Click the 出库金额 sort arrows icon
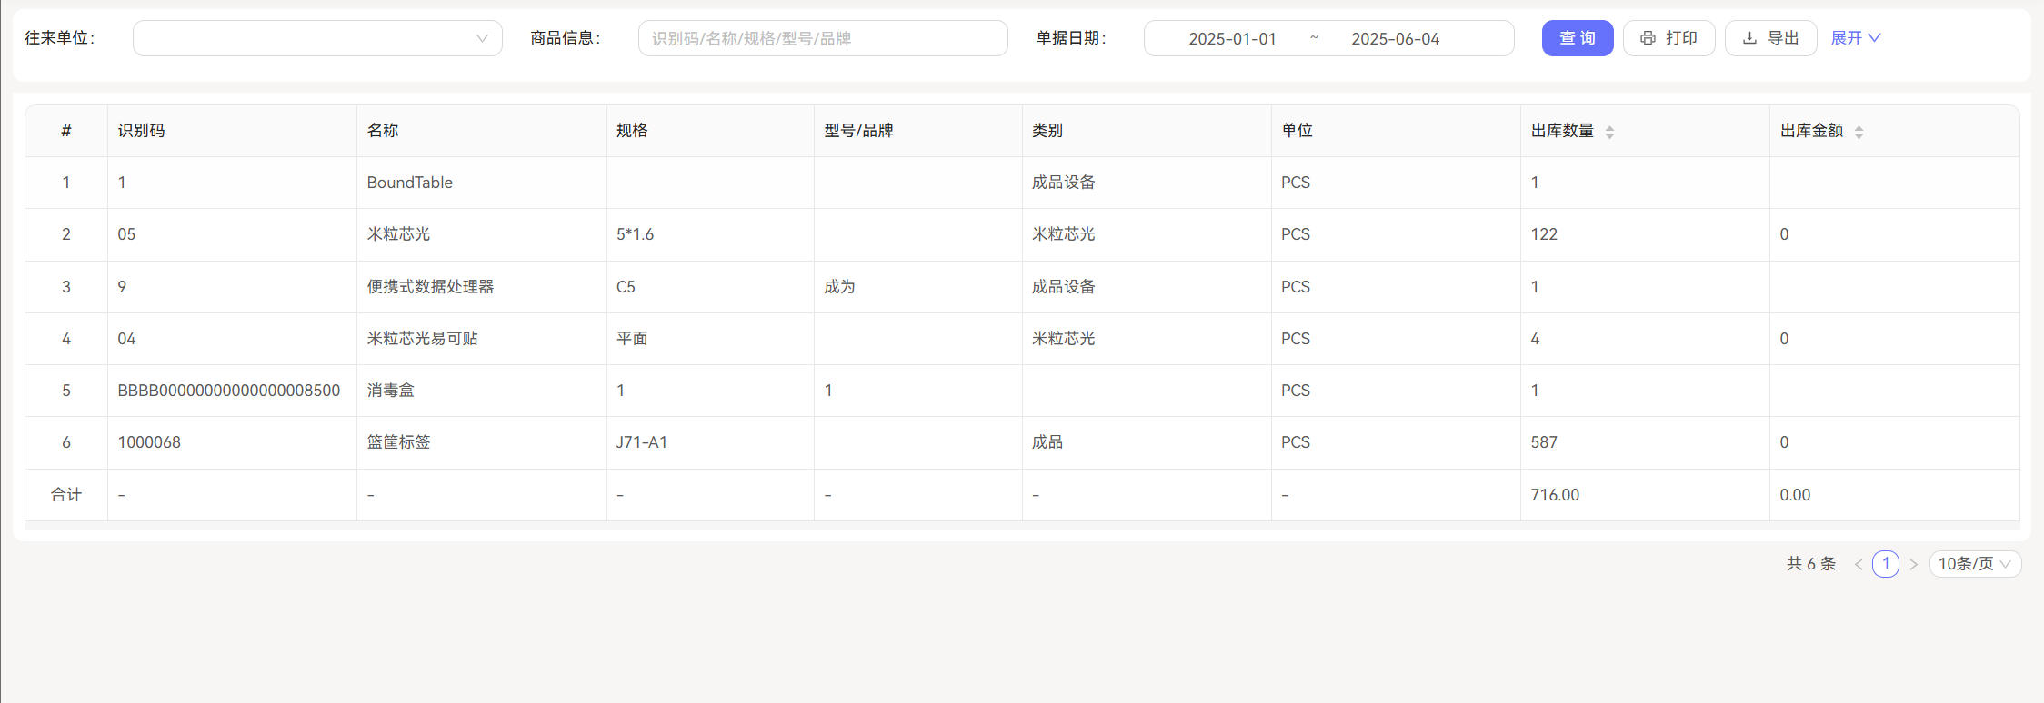Image resolution: width=2044 pixels, height=703 pixels. (x=1859, y=132)
